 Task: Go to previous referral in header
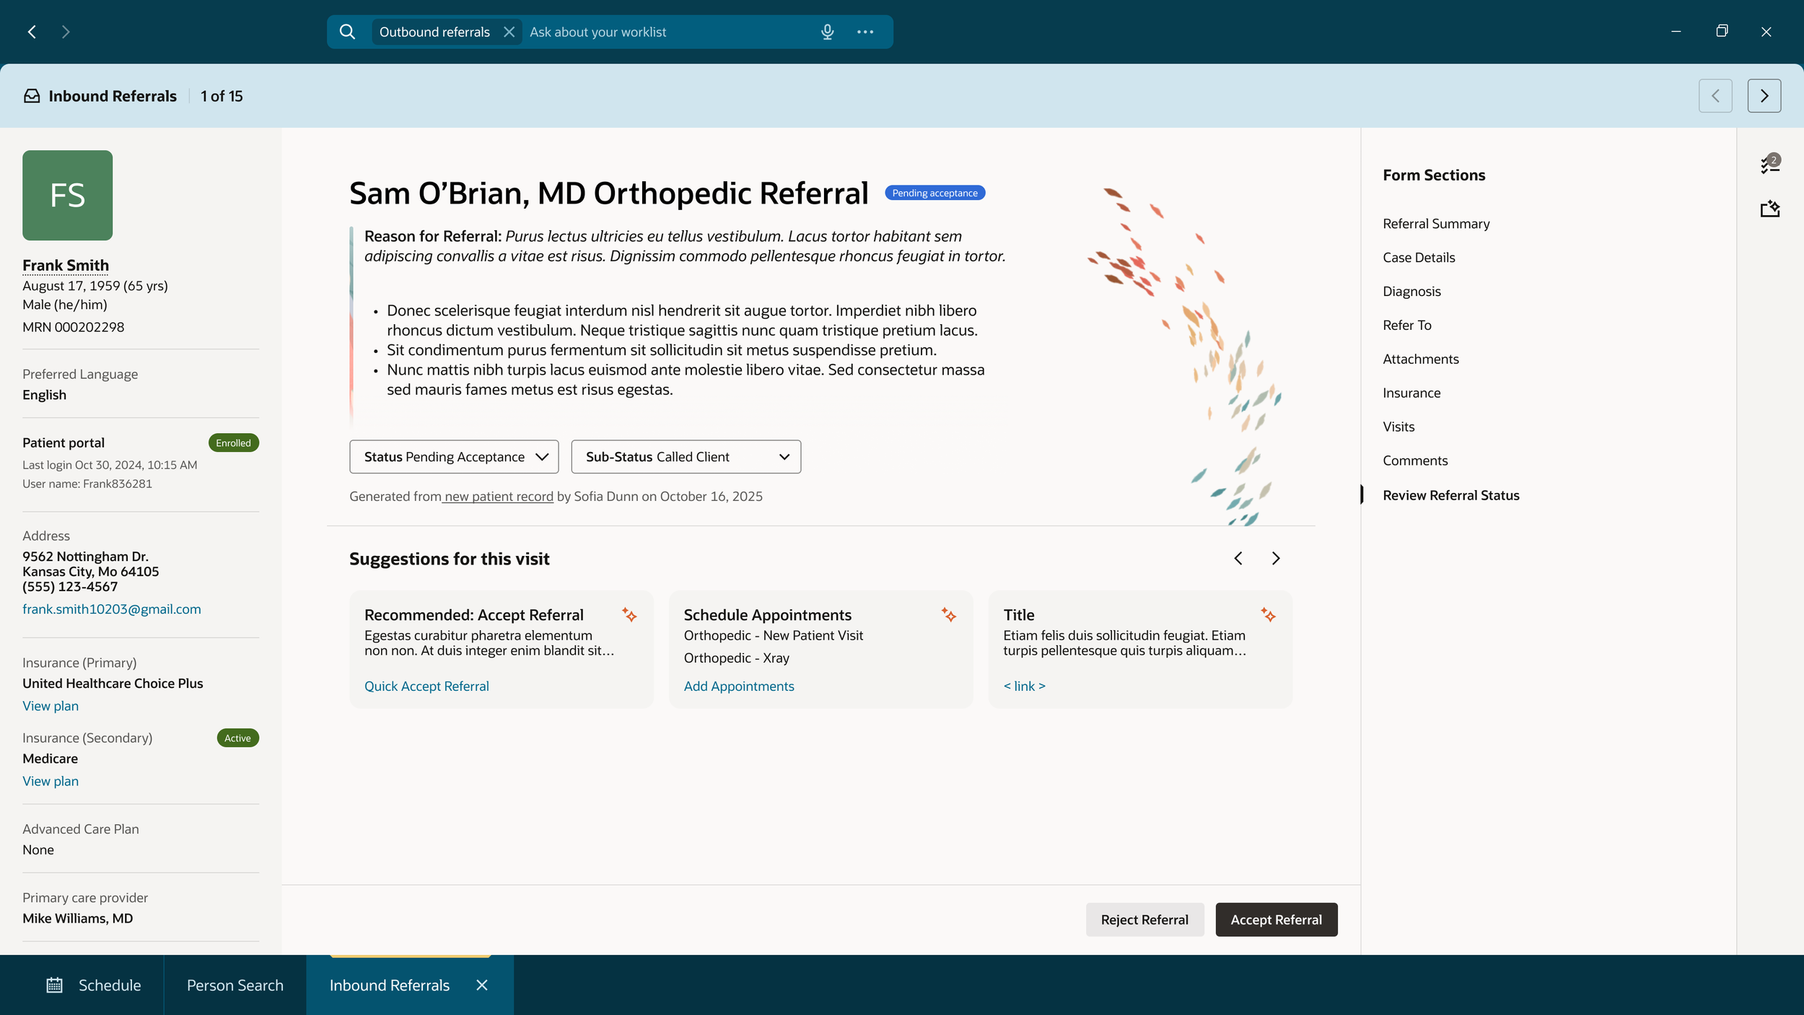[1715, 96]
